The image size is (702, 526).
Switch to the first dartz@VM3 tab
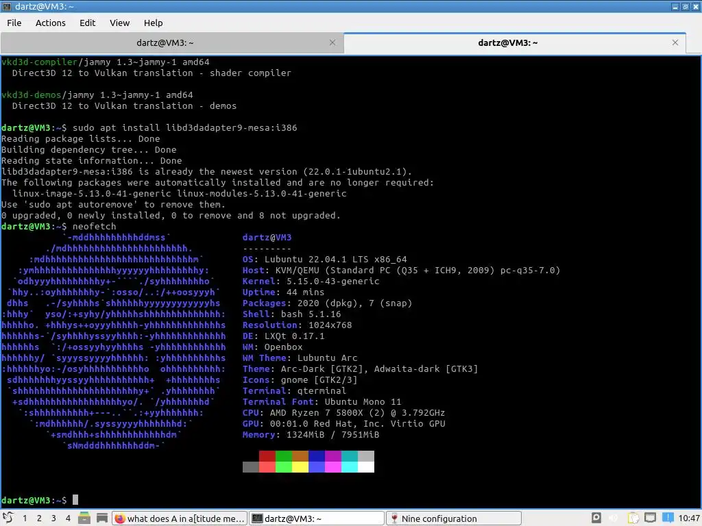[165, 43]
